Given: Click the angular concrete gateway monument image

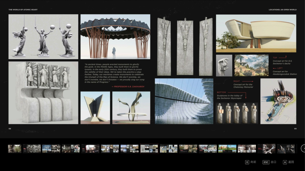Looking at the screenshot, I should [x=95, y=108].
